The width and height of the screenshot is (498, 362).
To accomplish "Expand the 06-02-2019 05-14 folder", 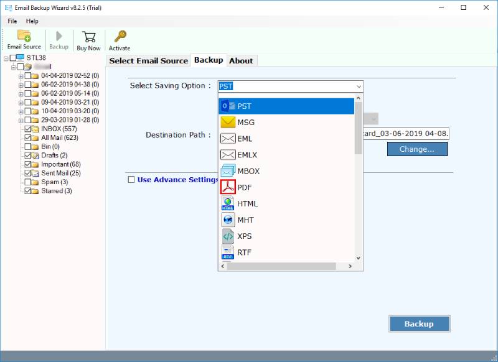I will click(x=21, y=94).
